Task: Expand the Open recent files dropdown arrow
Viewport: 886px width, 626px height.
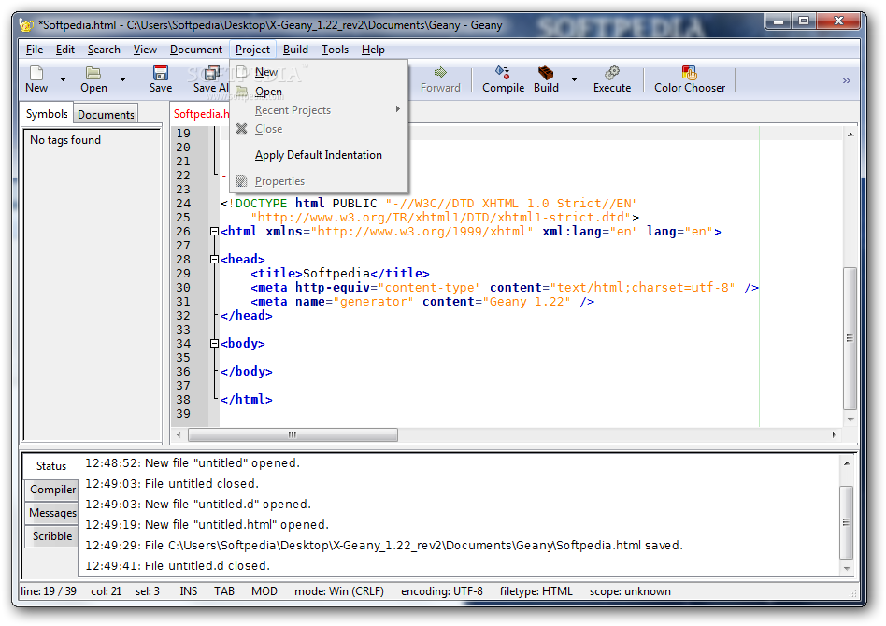Action: [122, 79]
